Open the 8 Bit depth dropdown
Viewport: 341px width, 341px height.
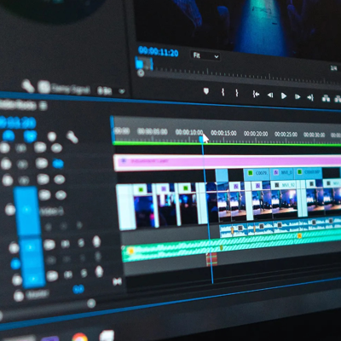coord(112,91)
